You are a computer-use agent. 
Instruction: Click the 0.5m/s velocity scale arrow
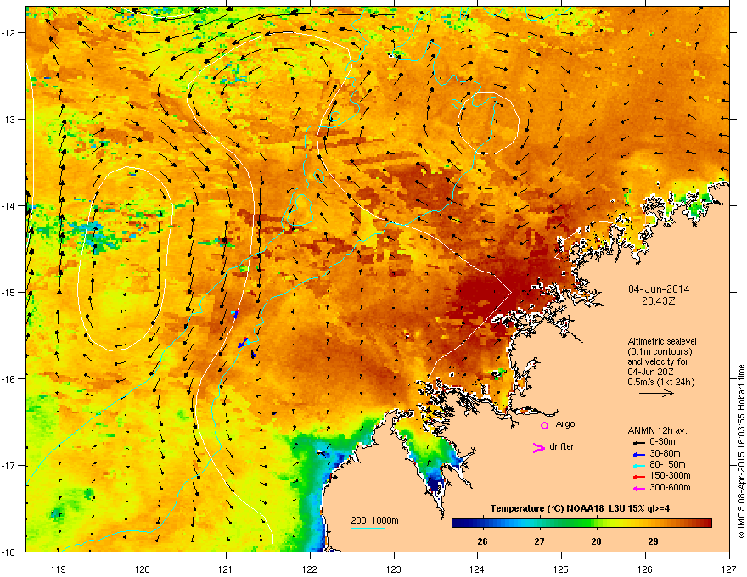coord(656,393)
